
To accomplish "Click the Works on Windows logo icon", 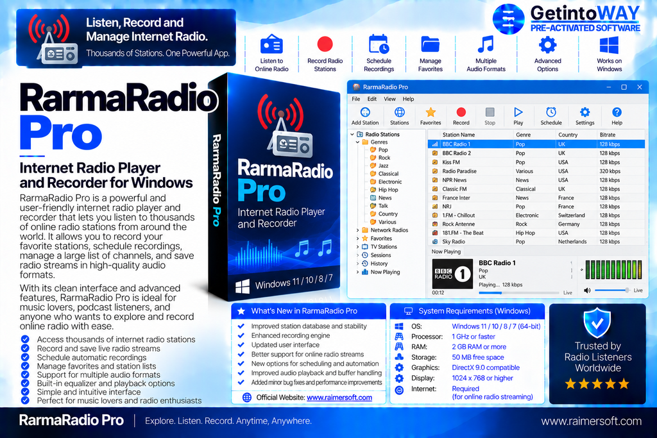I will point(610,45).
